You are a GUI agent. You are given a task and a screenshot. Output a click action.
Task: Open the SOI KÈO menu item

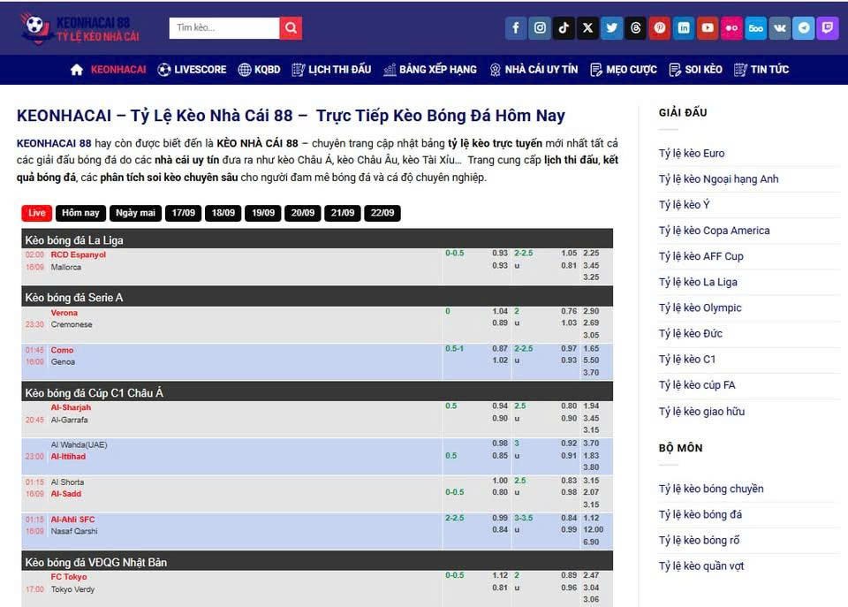point(695,70)
